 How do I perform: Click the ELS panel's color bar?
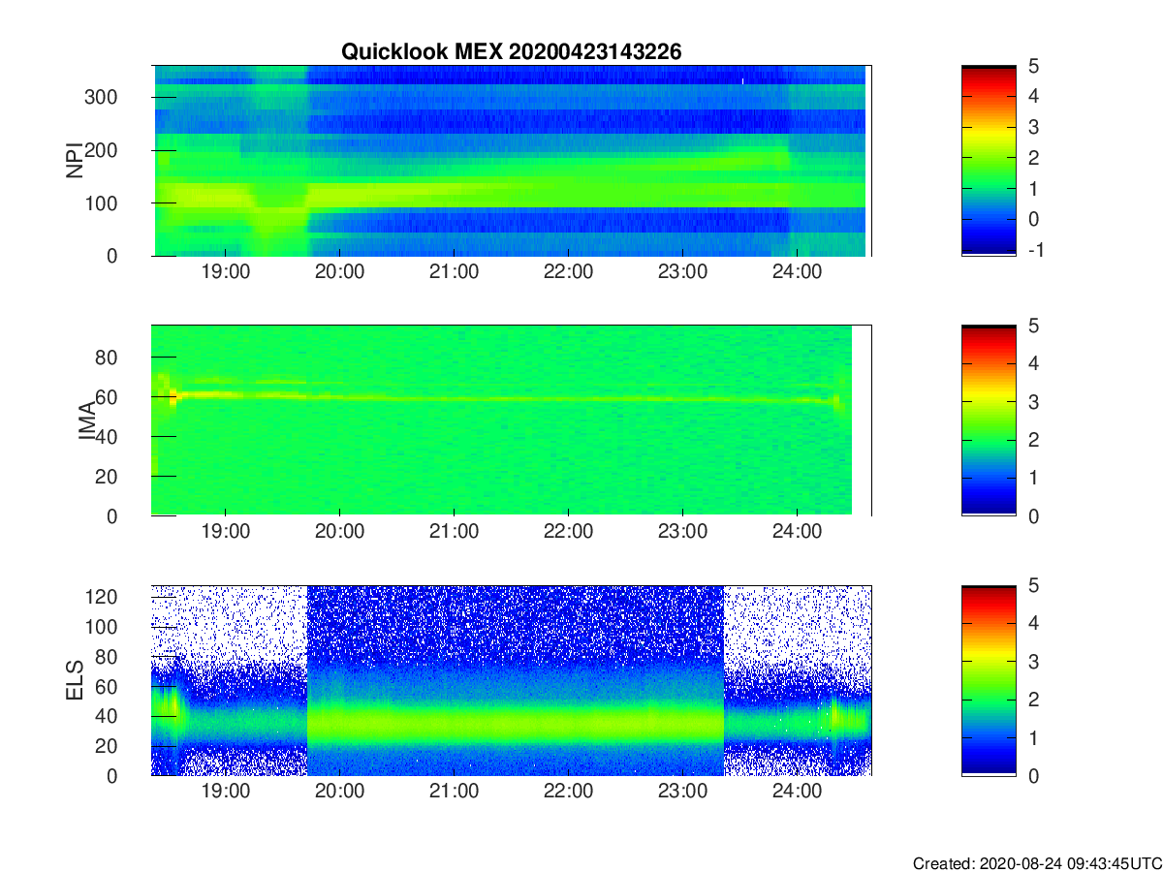pyautogui.click(x=989, y=680)
